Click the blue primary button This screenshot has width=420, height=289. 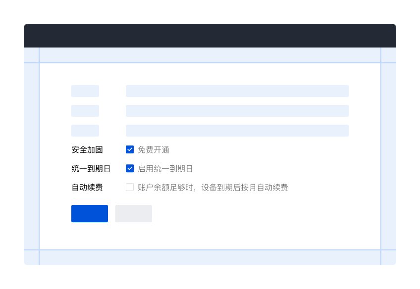90,214
